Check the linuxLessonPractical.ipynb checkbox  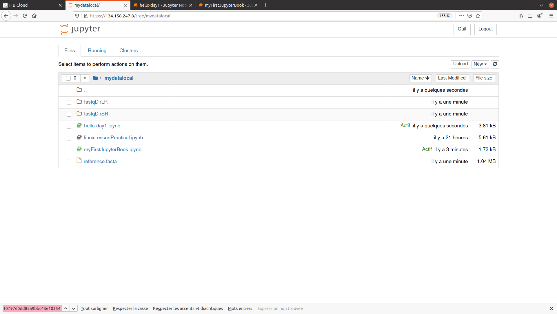click(69, 138)
